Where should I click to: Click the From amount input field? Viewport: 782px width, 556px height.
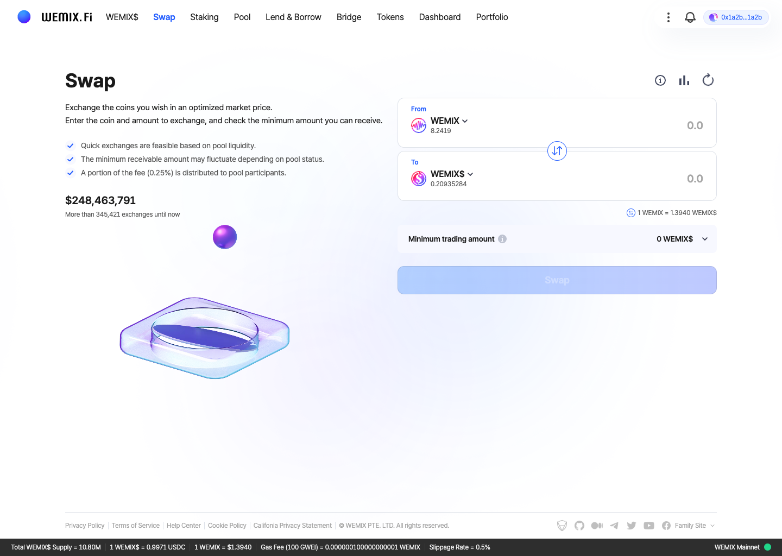click(x=695, y=125)
